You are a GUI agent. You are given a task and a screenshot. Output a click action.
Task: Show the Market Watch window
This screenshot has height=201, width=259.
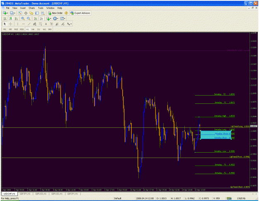click(20, 13)
